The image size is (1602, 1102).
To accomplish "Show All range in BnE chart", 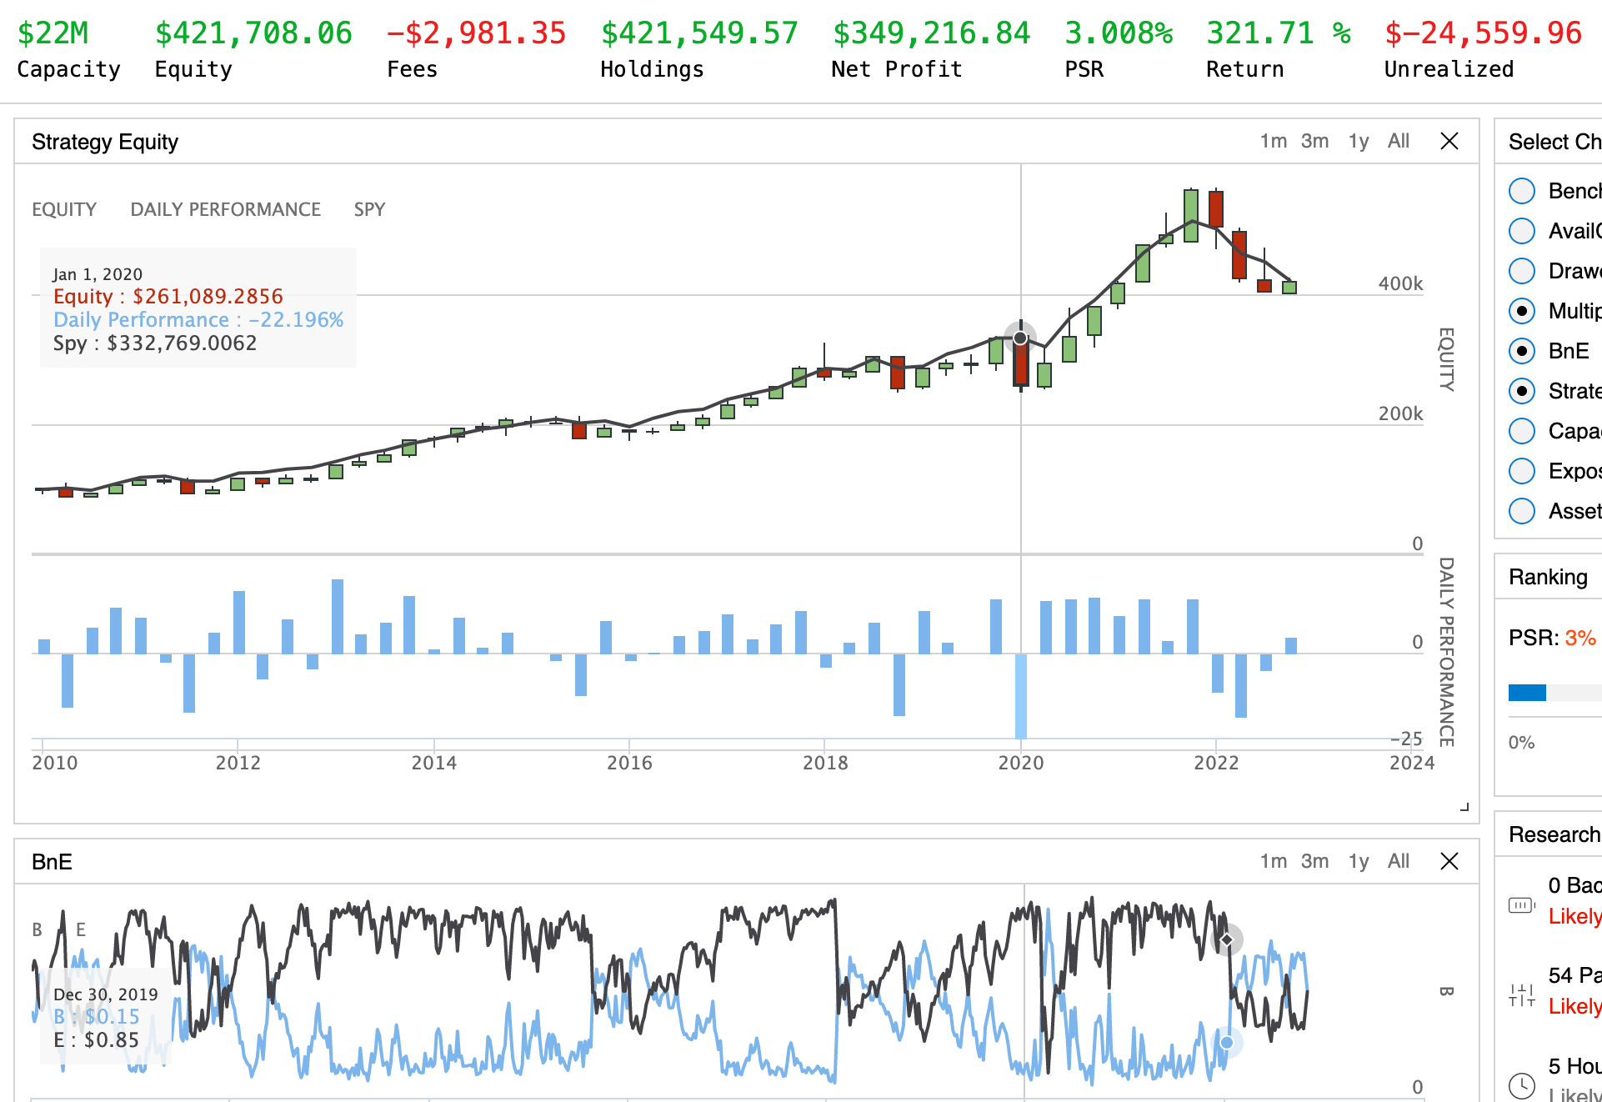I will (x=1399, y=861).
